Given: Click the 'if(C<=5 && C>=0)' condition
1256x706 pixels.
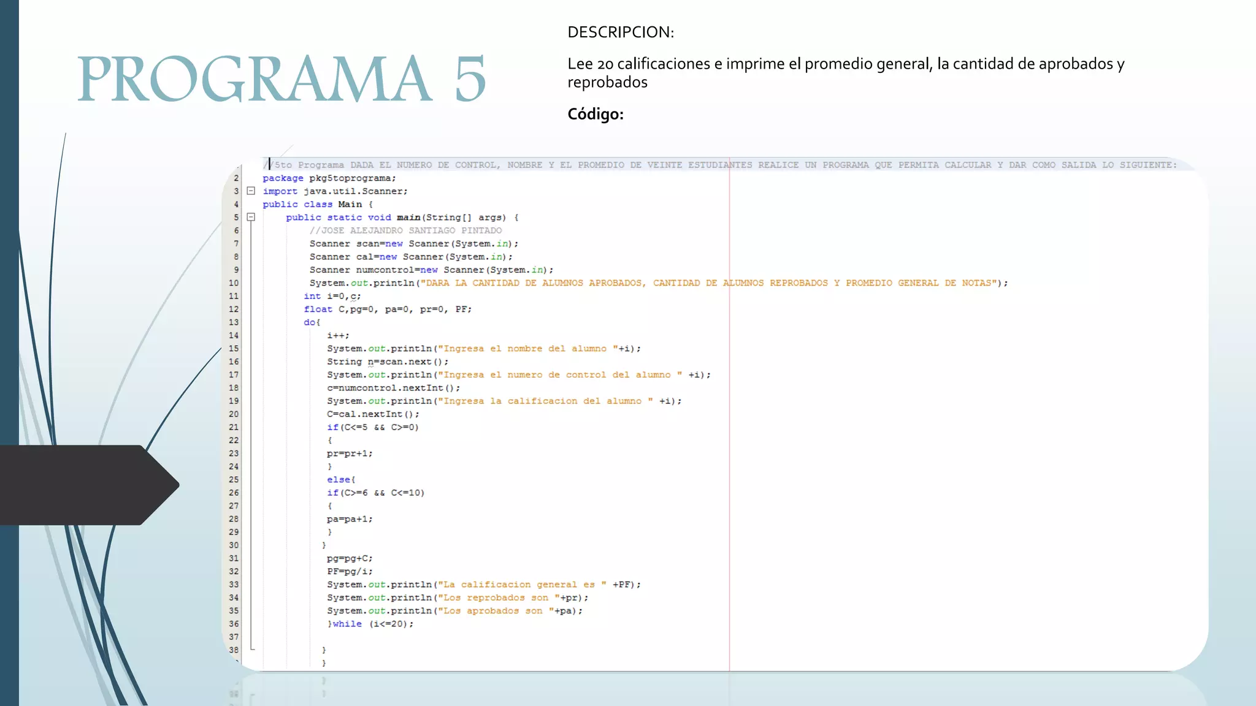Looking at the screenshot, I should coord(372,427).
